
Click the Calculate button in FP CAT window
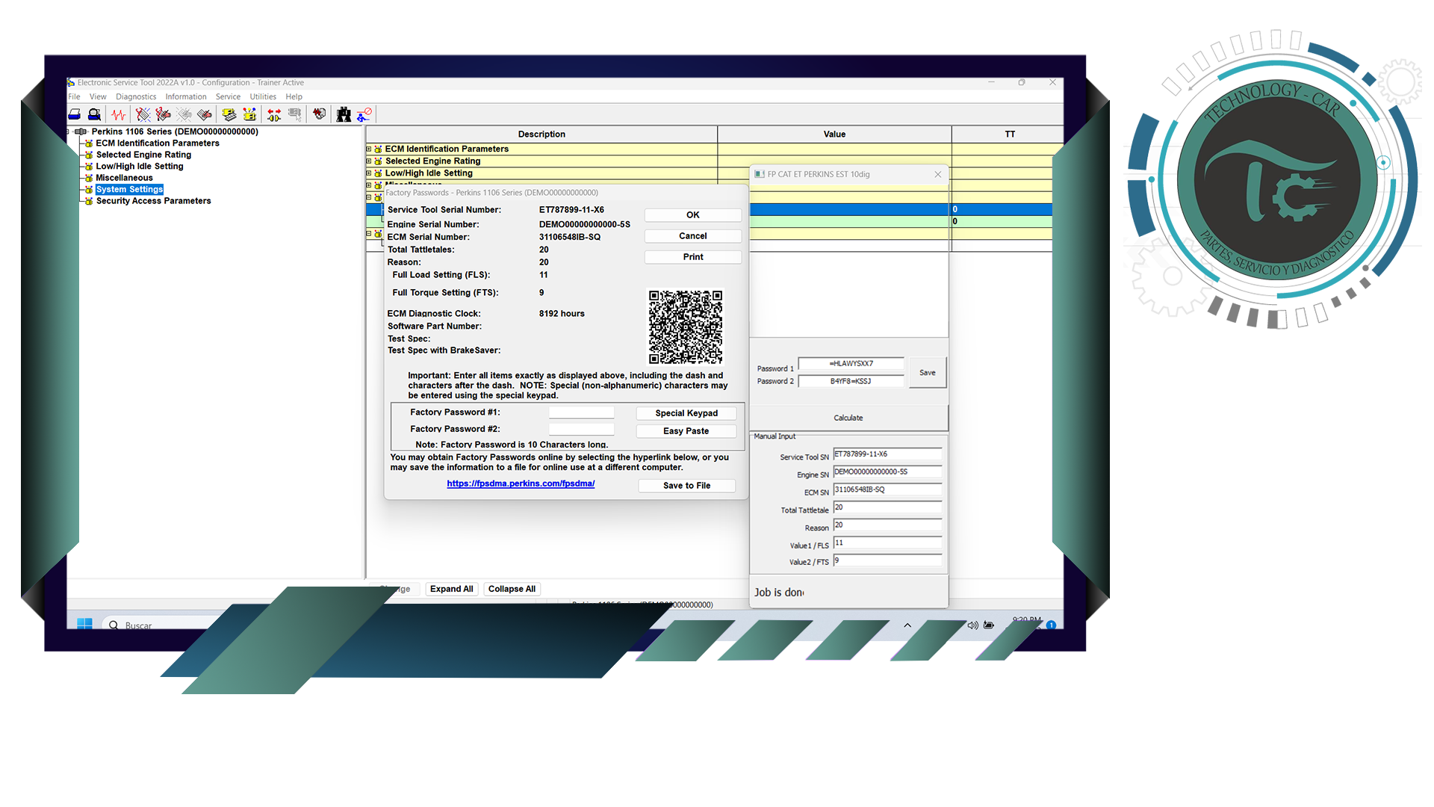coord(848,418)
